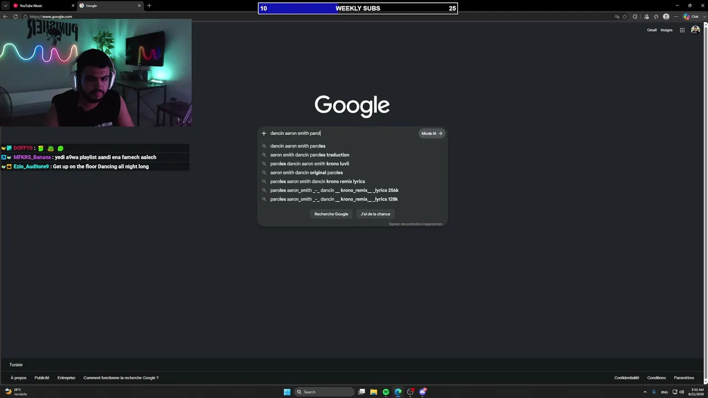
Task: Open the tab actions menu chevron
Action: (x=5, y=6)
